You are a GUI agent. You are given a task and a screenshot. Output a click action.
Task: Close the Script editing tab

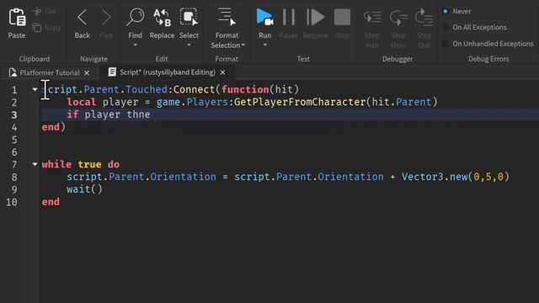click(222, 72)
